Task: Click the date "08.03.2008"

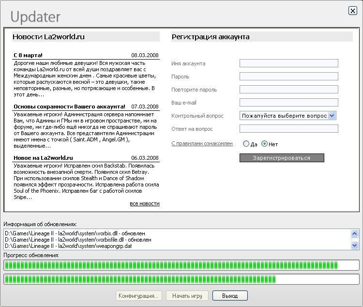Action: [145, 55]
